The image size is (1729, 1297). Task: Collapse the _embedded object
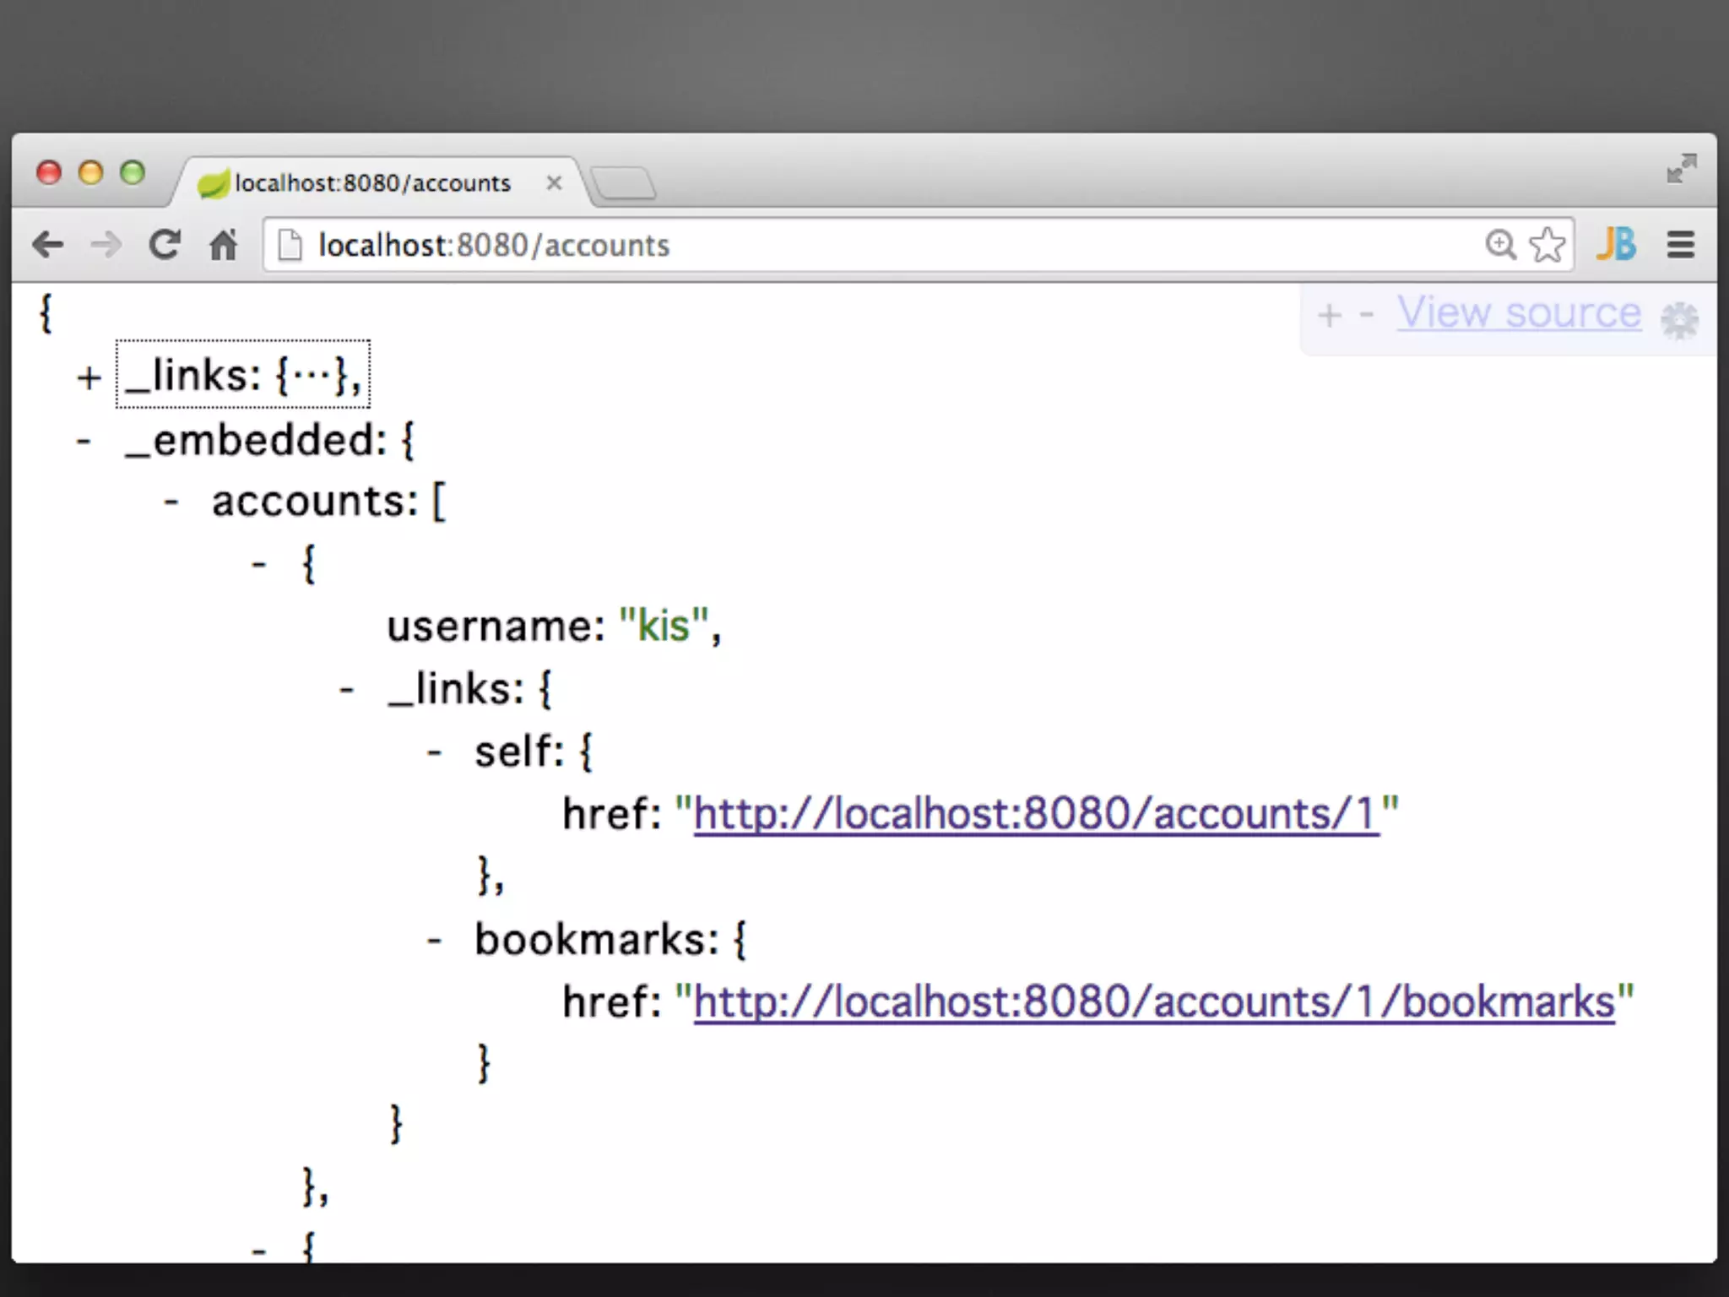coord(84,441)
